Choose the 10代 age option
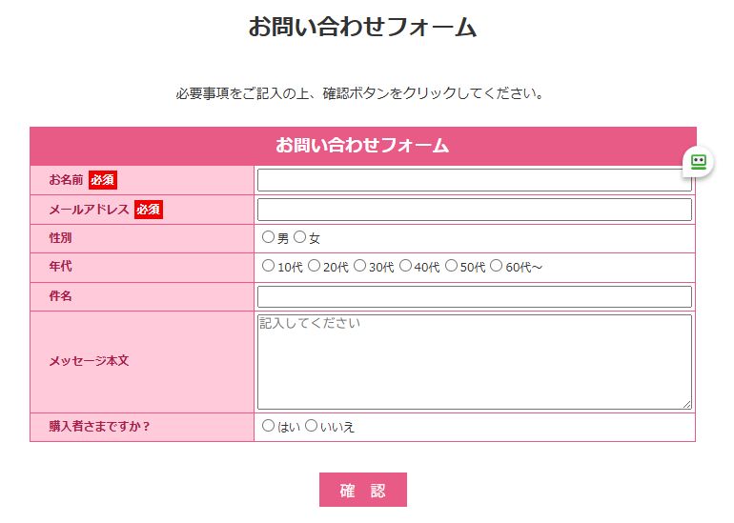This screenshot has height=523, width=734. point(268,267)
